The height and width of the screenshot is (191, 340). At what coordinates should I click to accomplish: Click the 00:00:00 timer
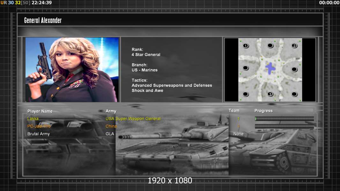coord(329,3)
